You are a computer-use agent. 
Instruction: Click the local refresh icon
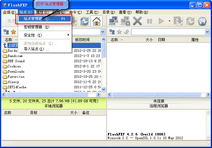pyautogui.click(x=84, y=21)
